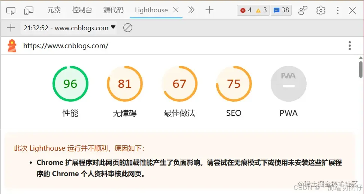Close the Lighthouse tab
364x194 pixels.
click(x=176, y=10)
